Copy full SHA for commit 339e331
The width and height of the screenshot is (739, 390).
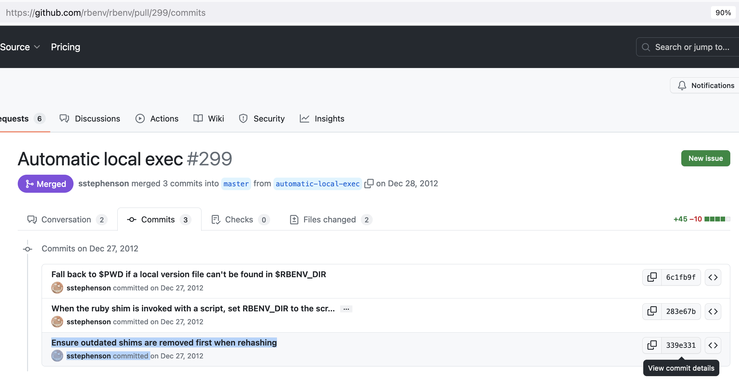click(652, 345)
